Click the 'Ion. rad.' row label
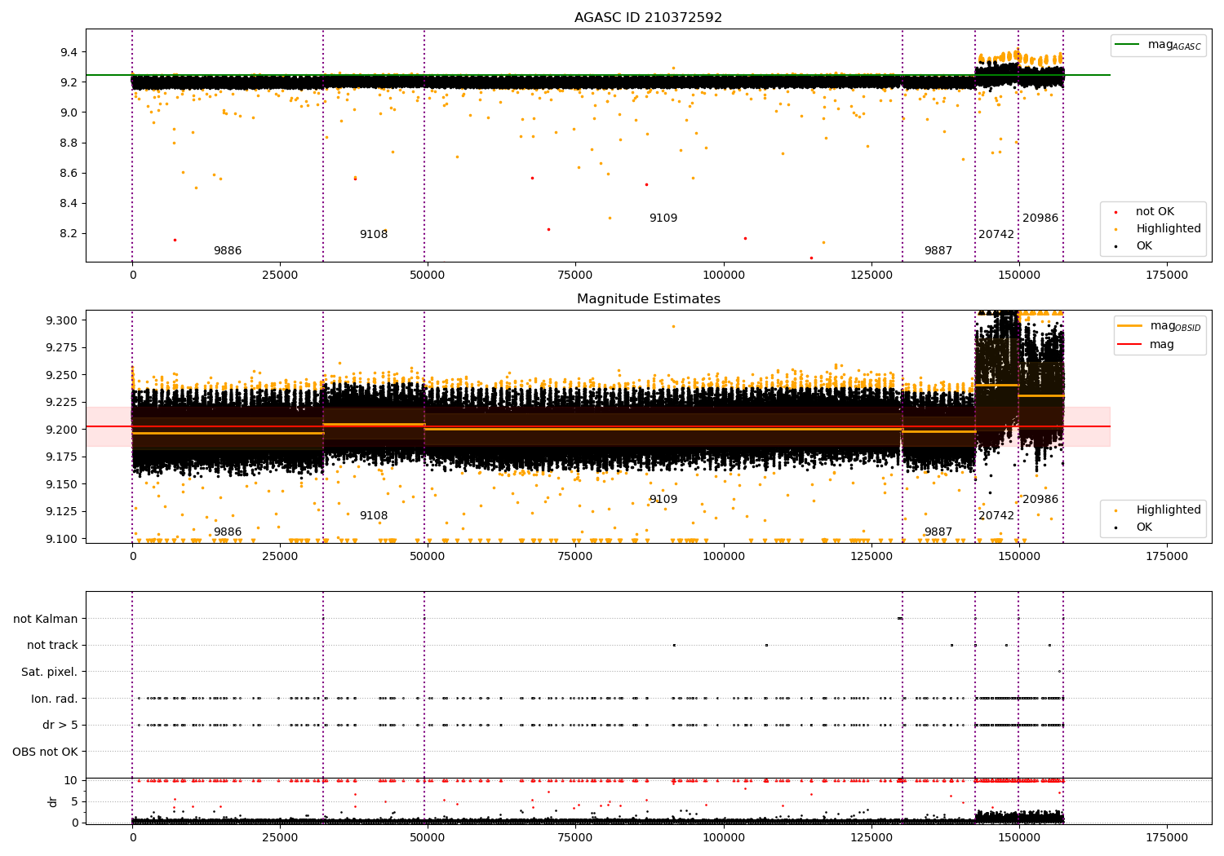The height and width of the screenshot is (856, 1224). pos(55,699)
